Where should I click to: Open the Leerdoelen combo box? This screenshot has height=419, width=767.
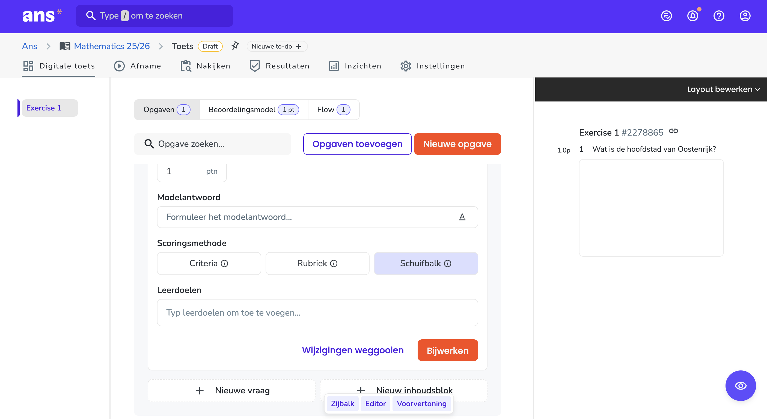317,312
